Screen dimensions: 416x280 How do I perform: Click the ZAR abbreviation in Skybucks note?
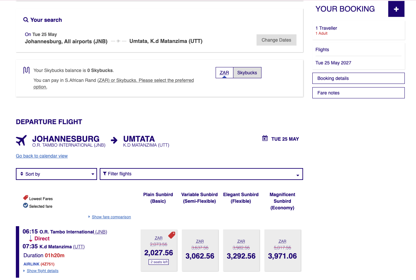(103, 80)
